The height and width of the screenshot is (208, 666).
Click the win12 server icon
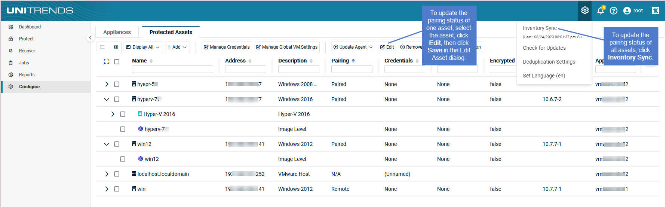point(134,144)
